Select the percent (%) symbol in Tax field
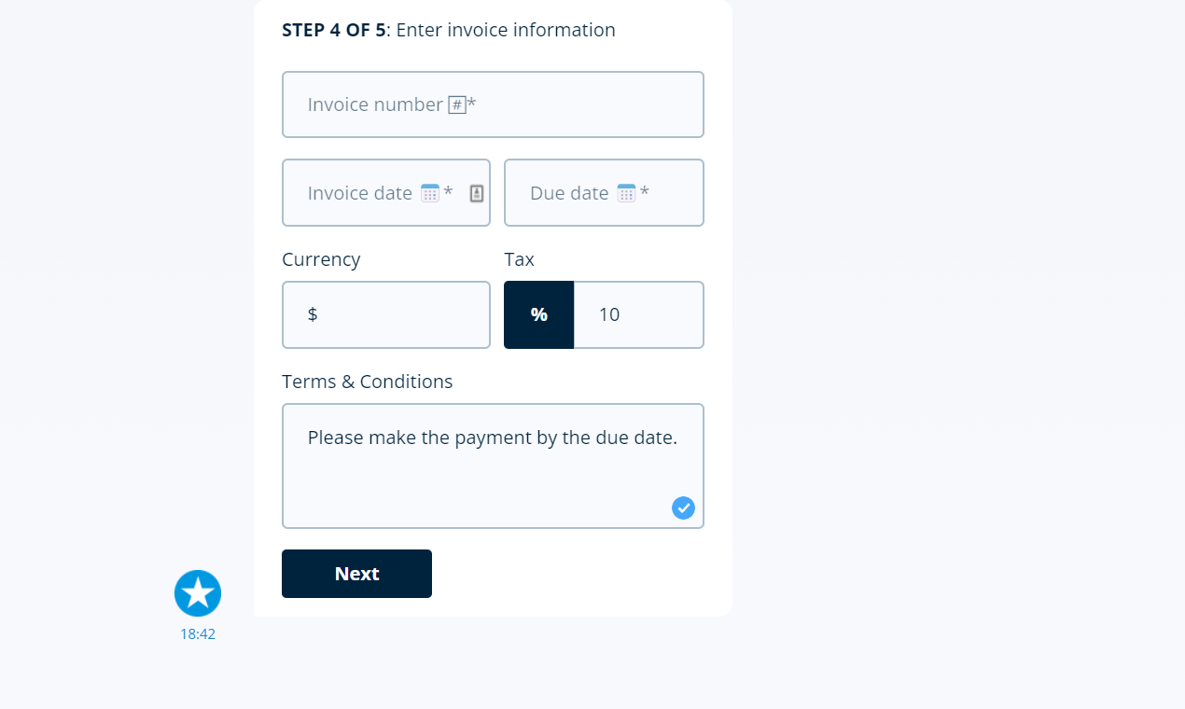Screen dimensions: 1185x709 (x=538, y=314)
